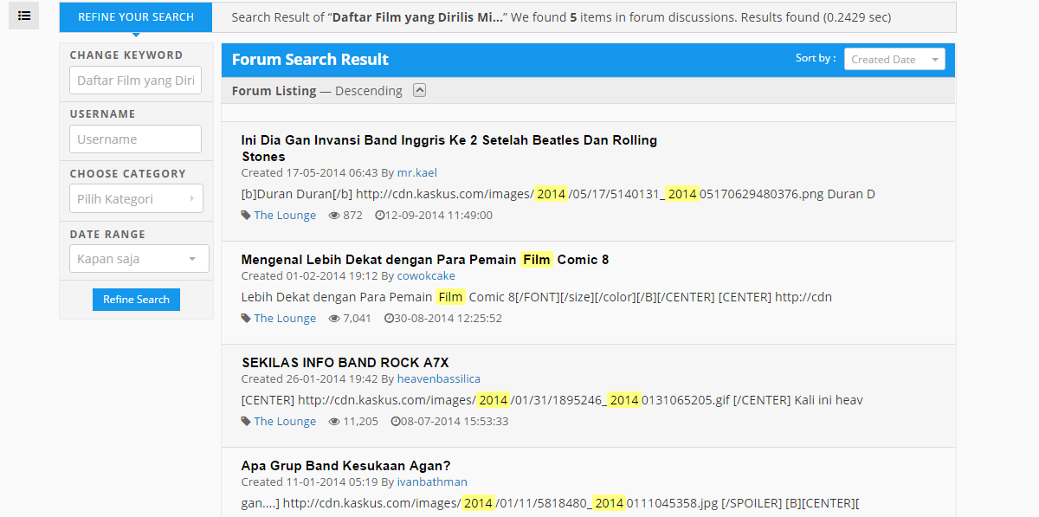Open The Lounge link under the Comic 8 post
Image resolution: width=1039 pixels, height=517 pixels.
pos(285,319)
